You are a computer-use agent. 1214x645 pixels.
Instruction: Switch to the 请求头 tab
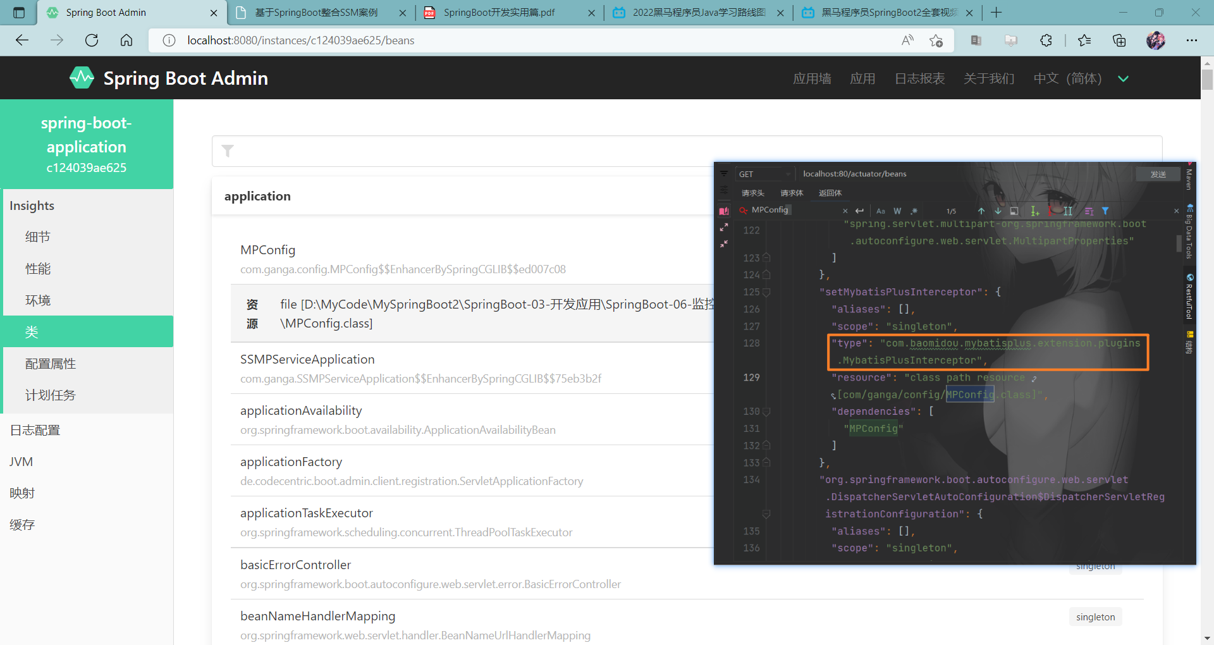tap(753, 193)
